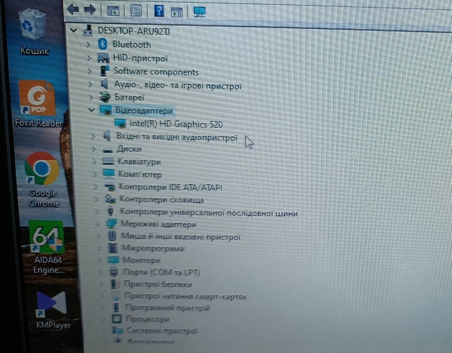Open the AIDA64 Engine desktop shortcut
This screenshot has height=353, width=452.
(48, 247)
